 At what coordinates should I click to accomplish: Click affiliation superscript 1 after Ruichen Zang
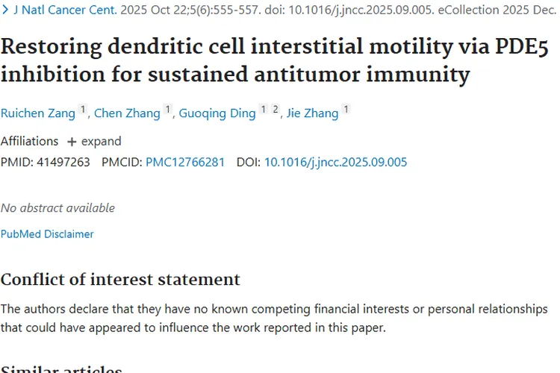(83, 110)
